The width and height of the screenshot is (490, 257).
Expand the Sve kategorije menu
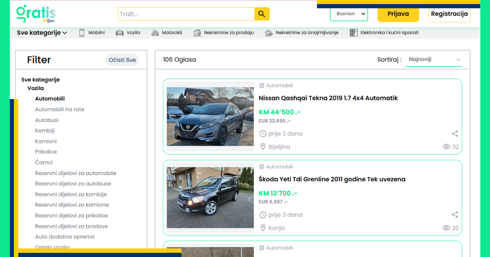pos(42,33)
